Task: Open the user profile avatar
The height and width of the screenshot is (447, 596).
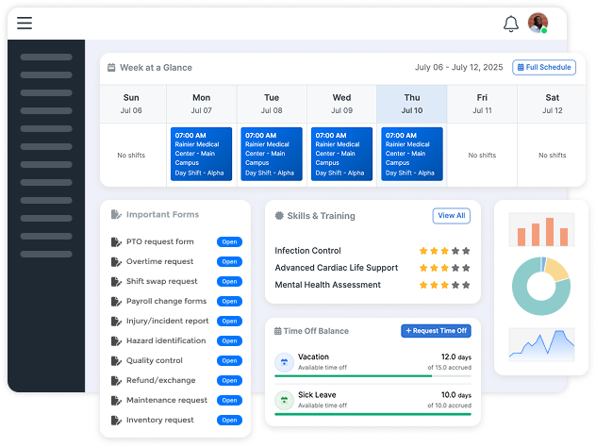Action: [x=538, y=23]
